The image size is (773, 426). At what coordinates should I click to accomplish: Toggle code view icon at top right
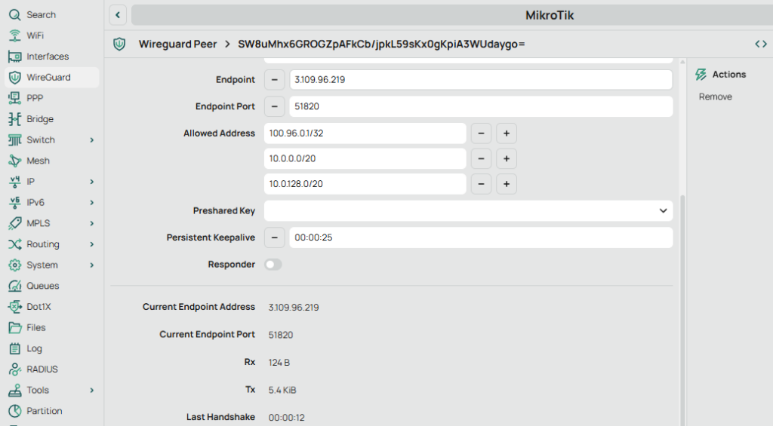(x=760, y=44)
